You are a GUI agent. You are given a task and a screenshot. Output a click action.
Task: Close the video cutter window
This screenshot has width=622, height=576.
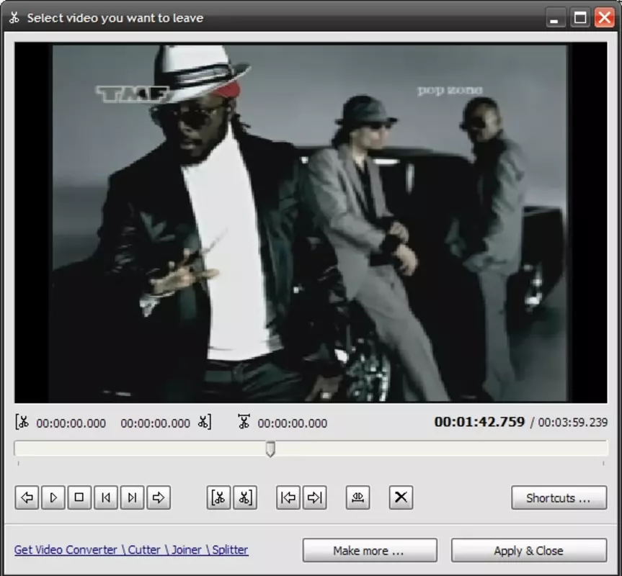[604, 18]
